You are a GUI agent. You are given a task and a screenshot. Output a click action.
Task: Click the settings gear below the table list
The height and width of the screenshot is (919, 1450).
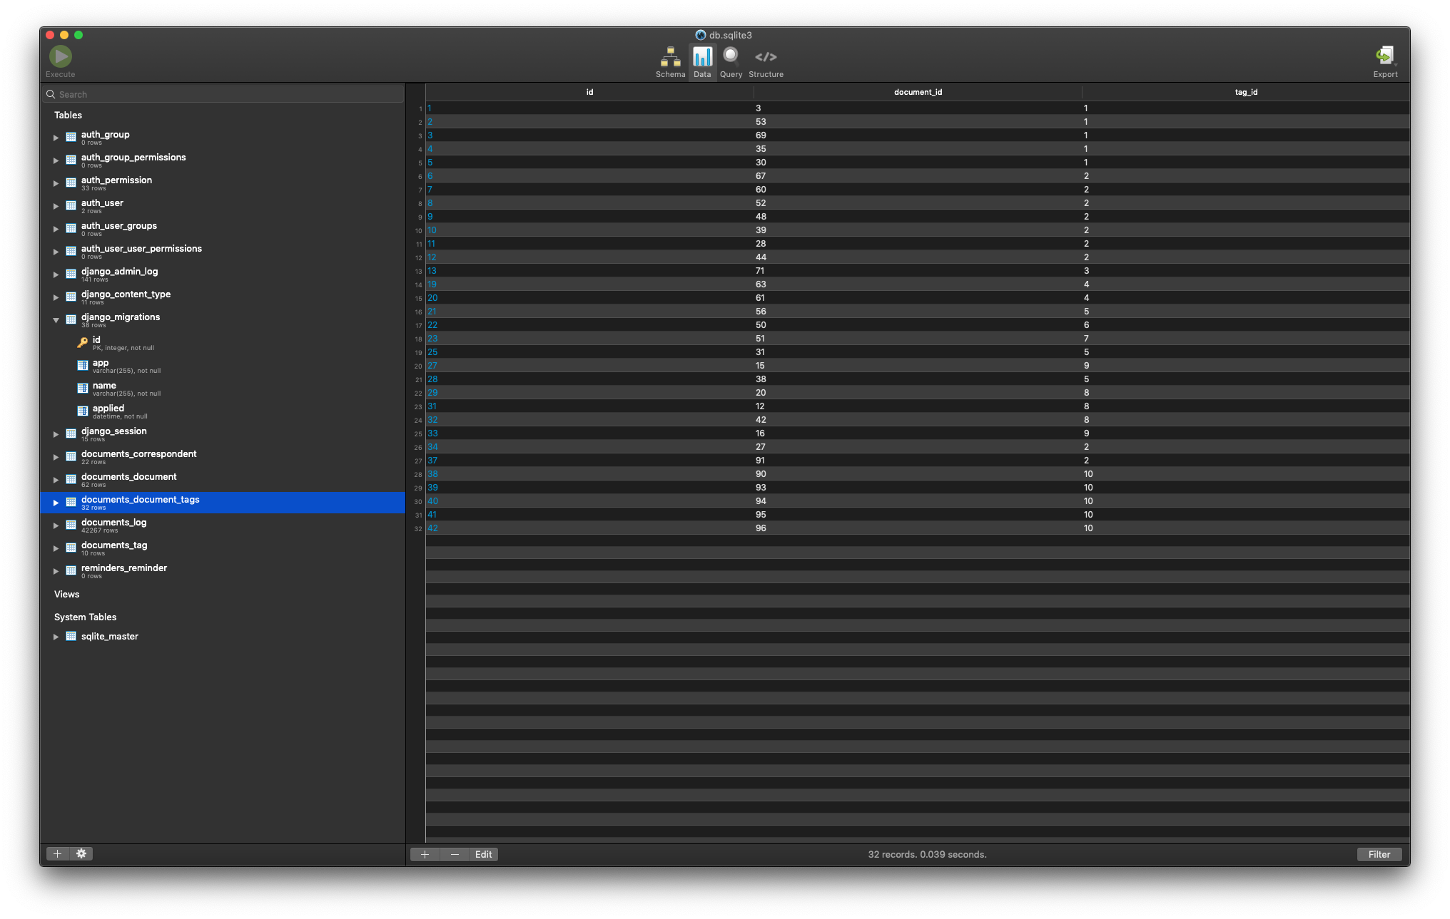[x=81, y=853]
